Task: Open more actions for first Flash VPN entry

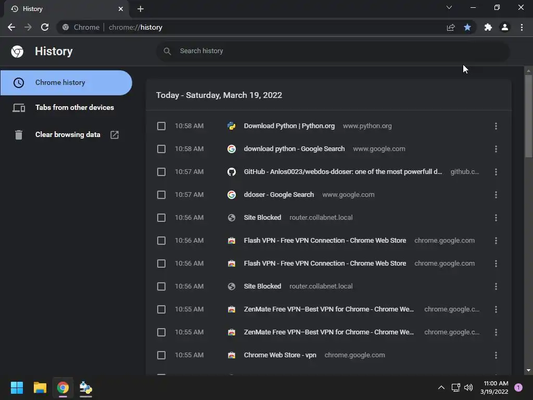Action: click(496, 241)
